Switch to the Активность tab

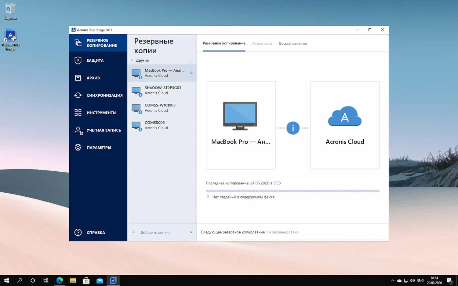[262, 43]
